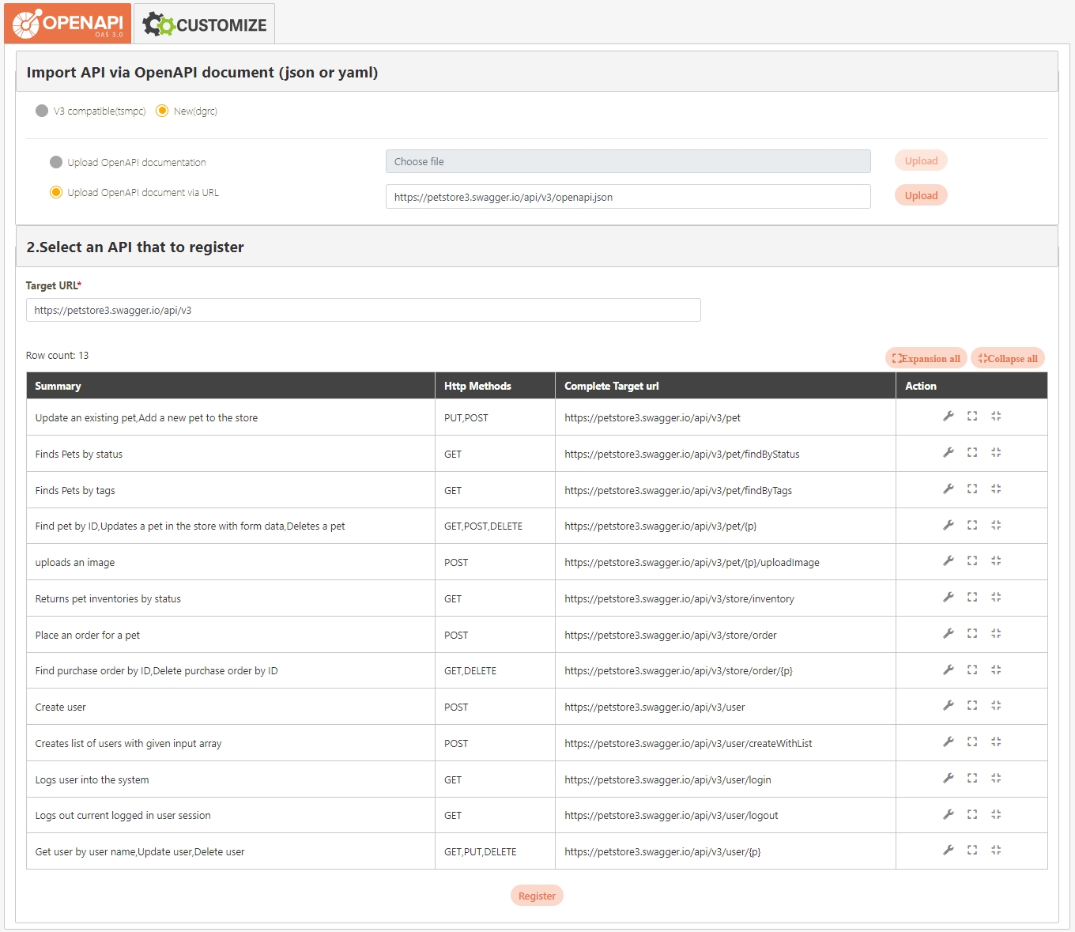Open wrench settings for uploads an image
This screenshot has width=1075, height=932.
948,560
